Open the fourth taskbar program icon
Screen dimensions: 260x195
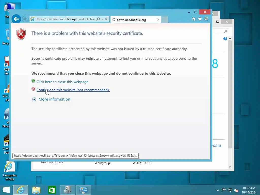68,190
